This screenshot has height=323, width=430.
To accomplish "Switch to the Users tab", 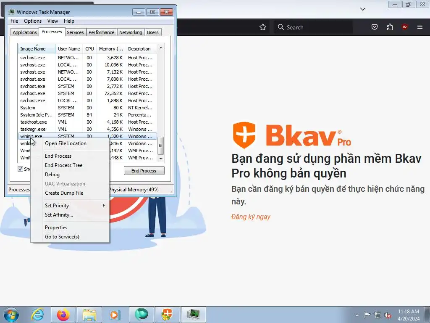I will (x=152, y=32).
